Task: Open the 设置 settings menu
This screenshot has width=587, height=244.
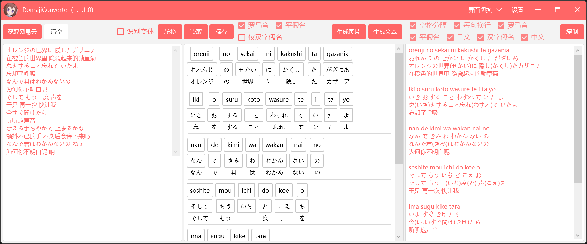Action: 517,10
